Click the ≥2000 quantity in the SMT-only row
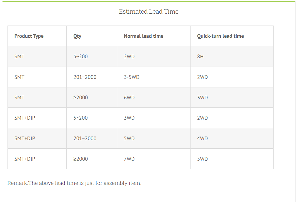 point(81,98)
